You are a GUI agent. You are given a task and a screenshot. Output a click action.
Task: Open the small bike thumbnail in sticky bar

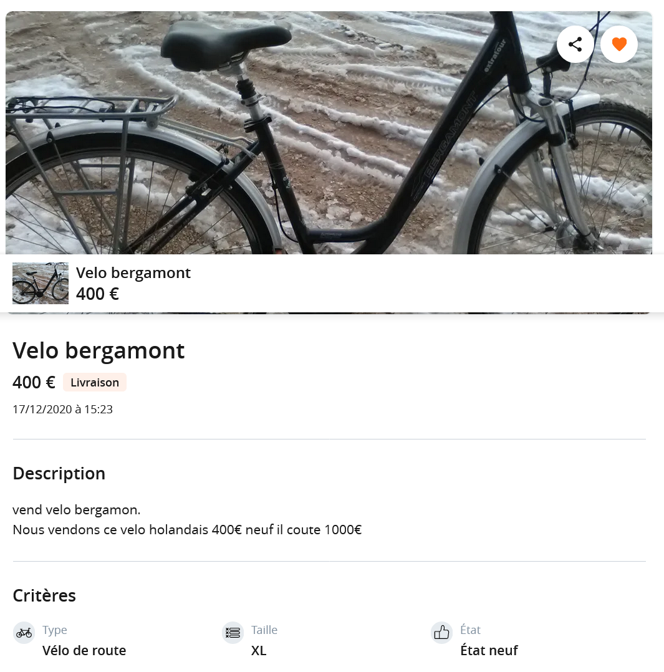click(x=41, y=283)
